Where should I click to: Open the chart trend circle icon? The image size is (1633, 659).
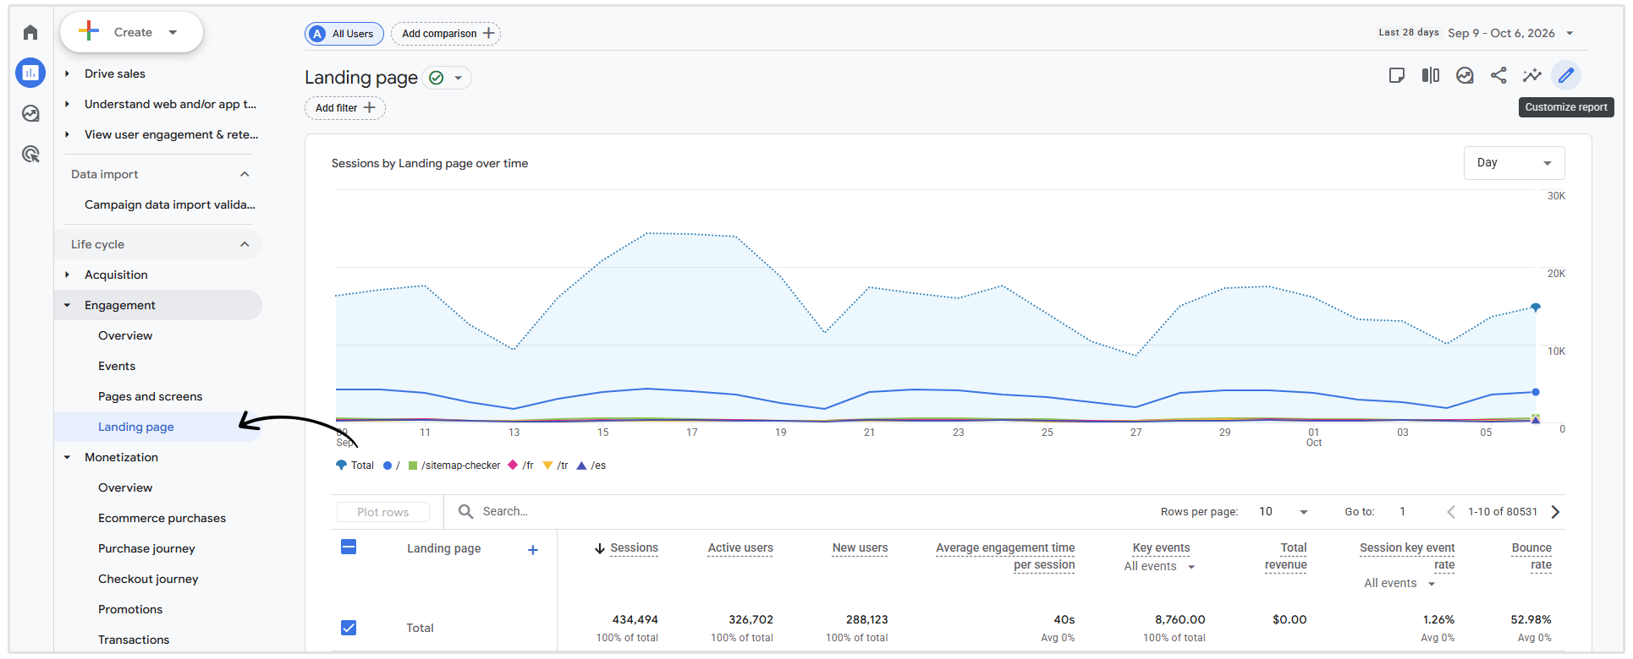[x=1465, y=75]
